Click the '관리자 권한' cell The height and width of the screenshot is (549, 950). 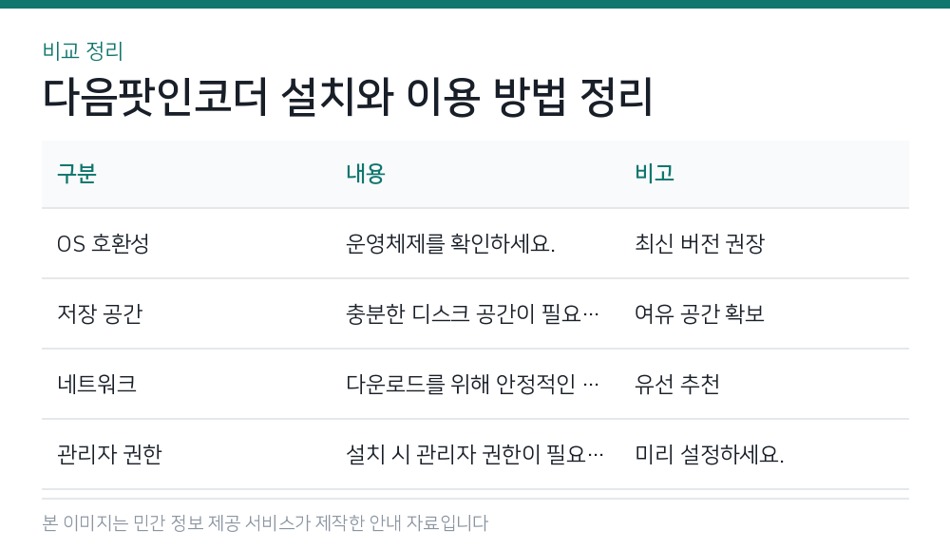point(109,454)
